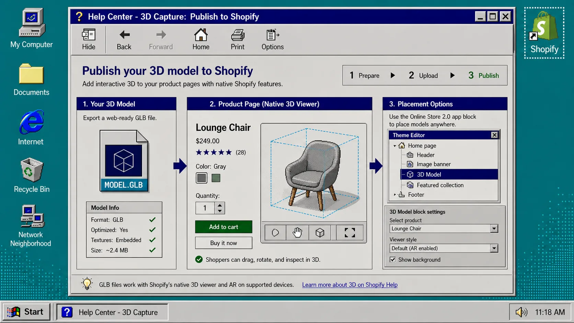The image size is (574, 323).
Task: Click Help Center taskbar button
Action: [x=112, y=312]
